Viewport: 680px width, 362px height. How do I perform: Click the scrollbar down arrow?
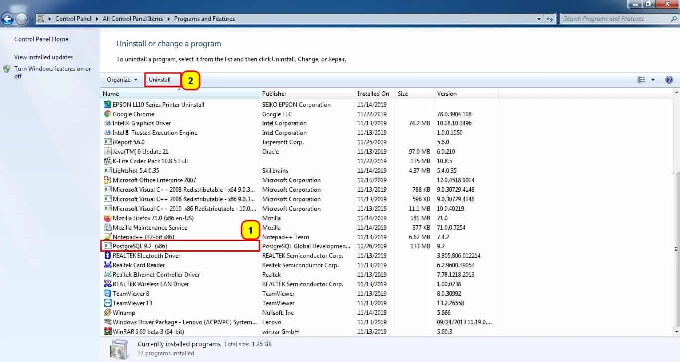pos(676,331)
